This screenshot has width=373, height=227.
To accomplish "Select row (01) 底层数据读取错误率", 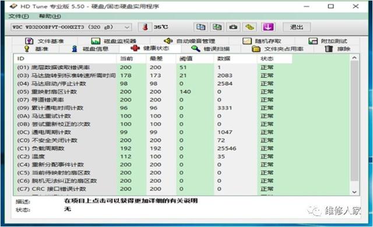I will pyautogui.click(x=182, y=68).
